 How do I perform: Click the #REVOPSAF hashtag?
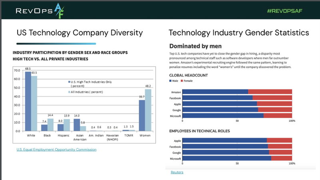point(284,11)
